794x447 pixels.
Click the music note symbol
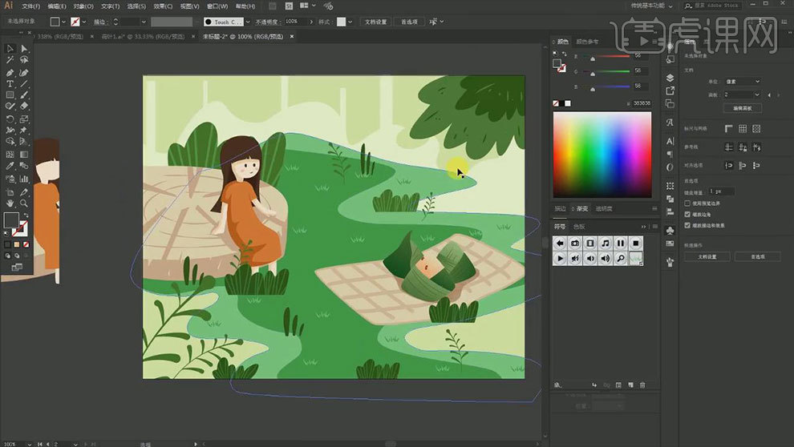606,244
